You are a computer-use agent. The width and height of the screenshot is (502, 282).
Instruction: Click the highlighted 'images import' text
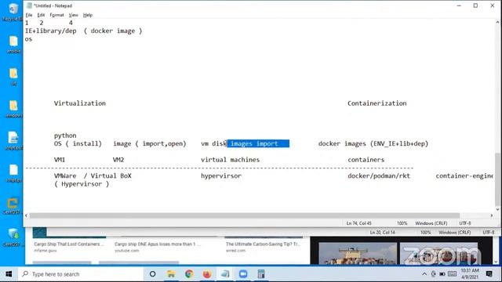[258, 143]
